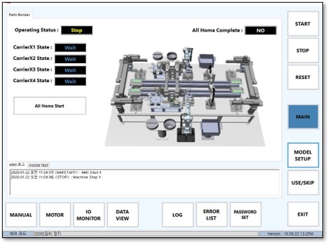
Task: Show the ERROR LIST
Action: pyautogui.click(x=212, y=214)
